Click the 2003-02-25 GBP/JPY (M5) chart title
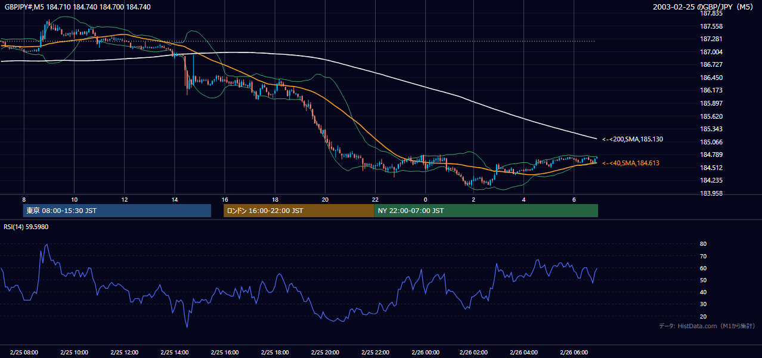 pos(704,7)
